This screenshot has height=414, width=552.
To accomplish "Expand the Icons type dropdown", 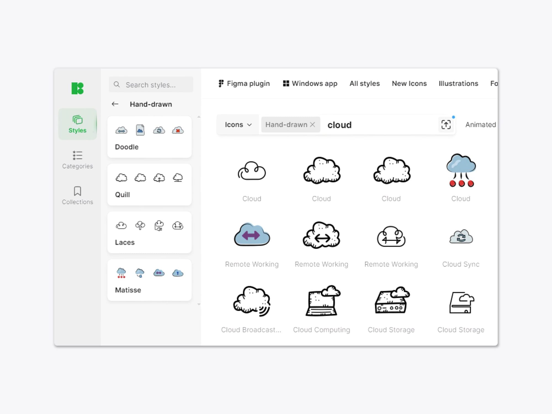I will [x=238, y=124].
